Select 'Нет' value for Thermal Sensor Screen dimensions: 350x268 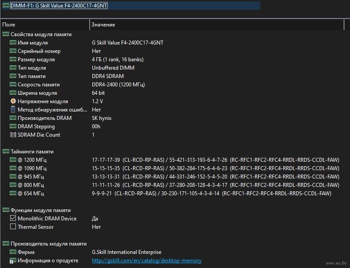[x=96, y=227]
